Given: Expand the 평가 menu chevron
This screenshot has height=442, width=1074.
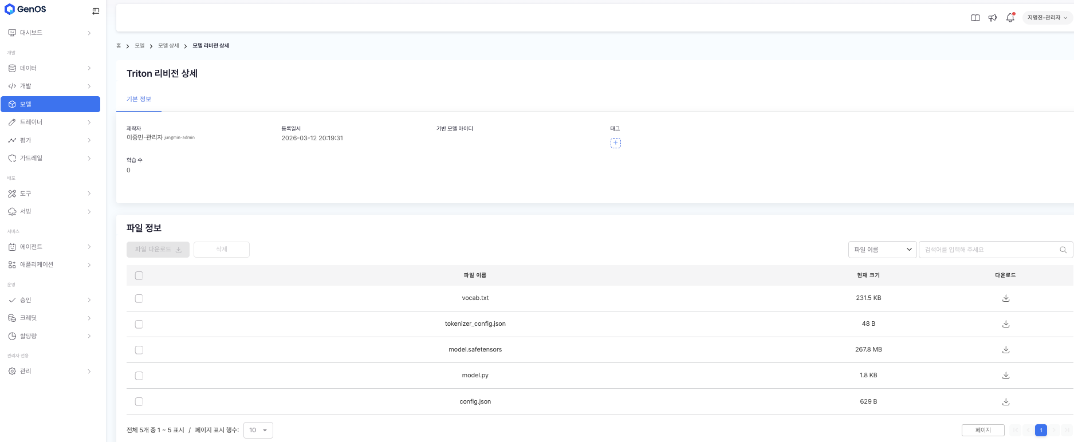Looking at the screenshot, I should [89, 140].
